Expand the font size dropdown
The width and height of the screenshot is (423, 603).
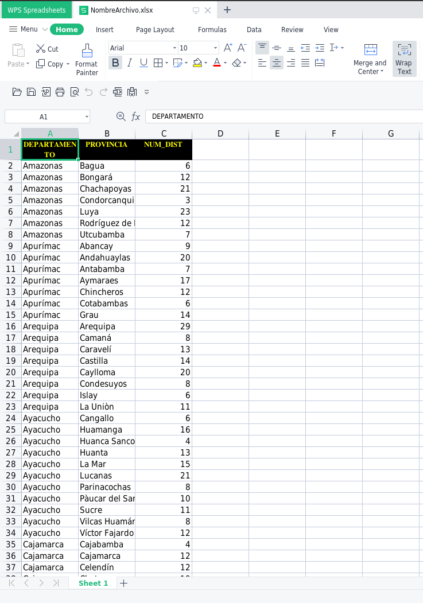tap(216, 48)
